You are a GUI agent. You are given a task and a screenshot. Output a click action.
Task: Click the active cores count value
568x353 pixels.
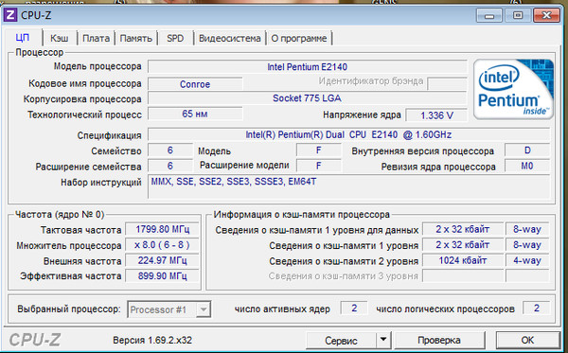point(354,309)
